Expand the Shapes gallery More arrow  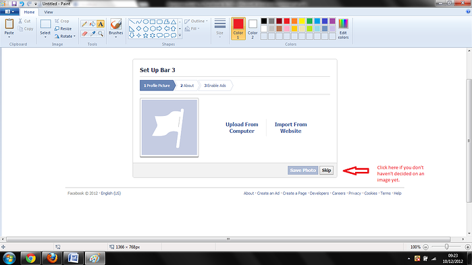click(180, 36)
